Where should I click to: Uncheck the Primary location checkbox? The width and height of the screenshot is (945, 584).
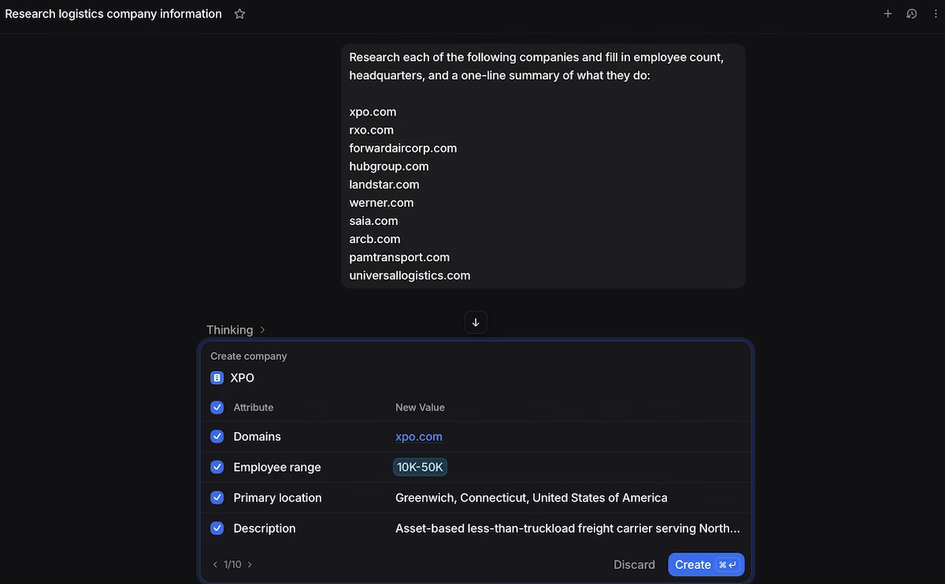[217, 497]
